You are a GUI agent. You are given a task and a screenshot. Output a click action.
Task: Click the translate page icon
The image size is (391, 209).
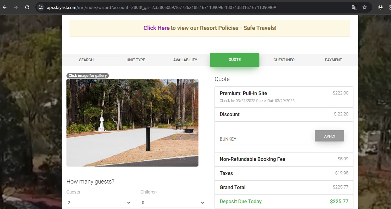point(355,7)
